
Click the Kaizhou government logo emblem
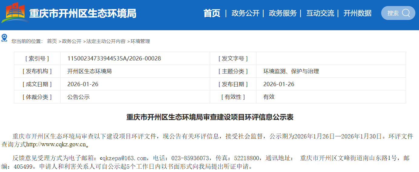click(15, 13)
